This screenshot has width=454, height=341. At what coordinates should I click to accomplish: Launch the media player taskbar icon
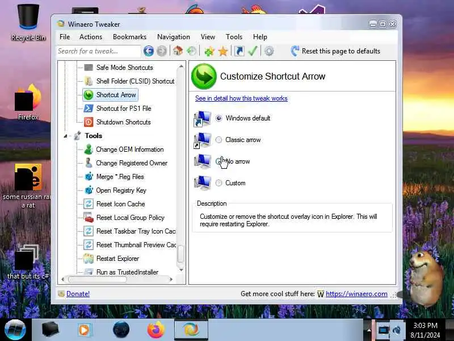[84, 330]
